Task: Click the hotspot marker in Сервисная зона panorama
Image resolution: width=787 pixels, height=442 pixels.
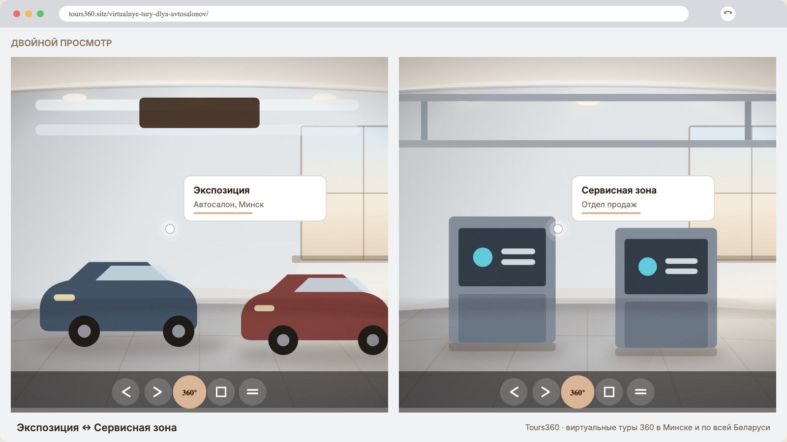Action: tap(558, 229)
